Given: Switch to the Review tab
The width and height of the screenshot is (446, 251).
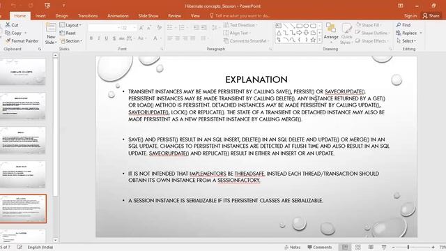Looking at the screenshot, I should point(174,16).
